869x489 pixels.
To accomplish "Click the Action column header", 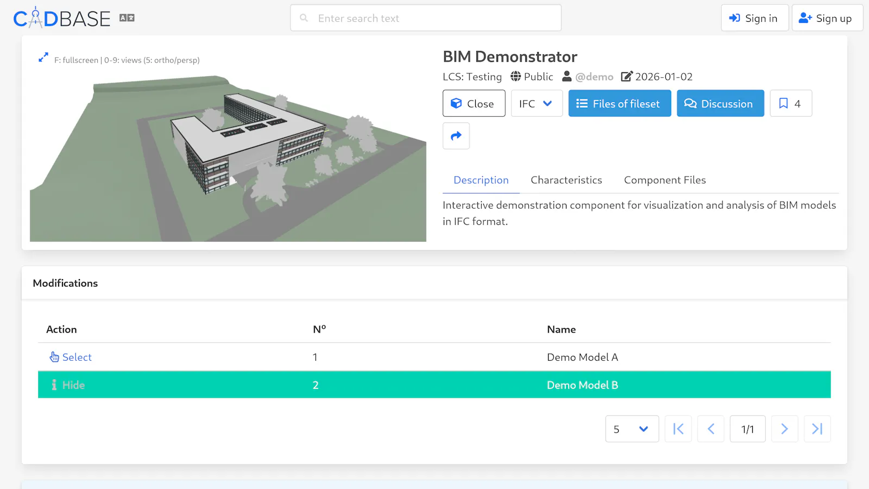I will pos(61,329).
